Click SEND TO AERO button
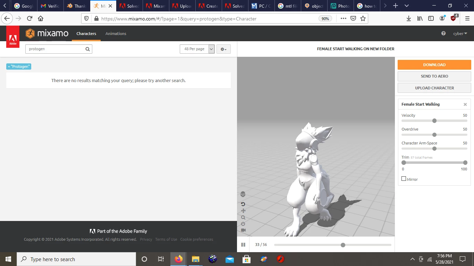The image size is (474, 266). click(434, 76)
